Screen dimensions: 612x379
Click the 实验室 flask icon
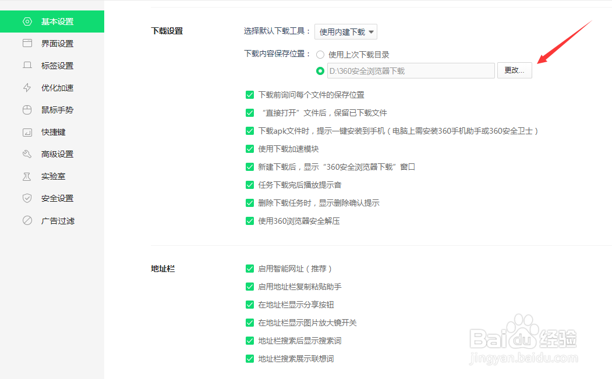(x=27, y=176)
